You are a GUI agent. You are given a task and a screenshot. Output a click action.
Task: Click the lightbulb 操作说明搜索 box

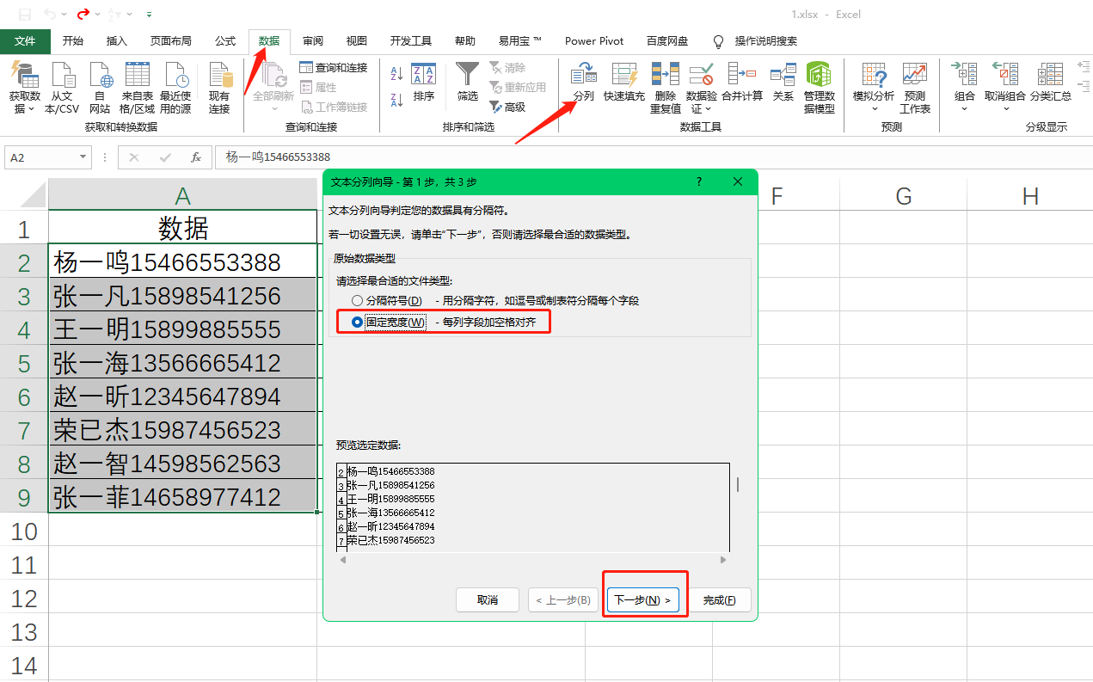757,41
